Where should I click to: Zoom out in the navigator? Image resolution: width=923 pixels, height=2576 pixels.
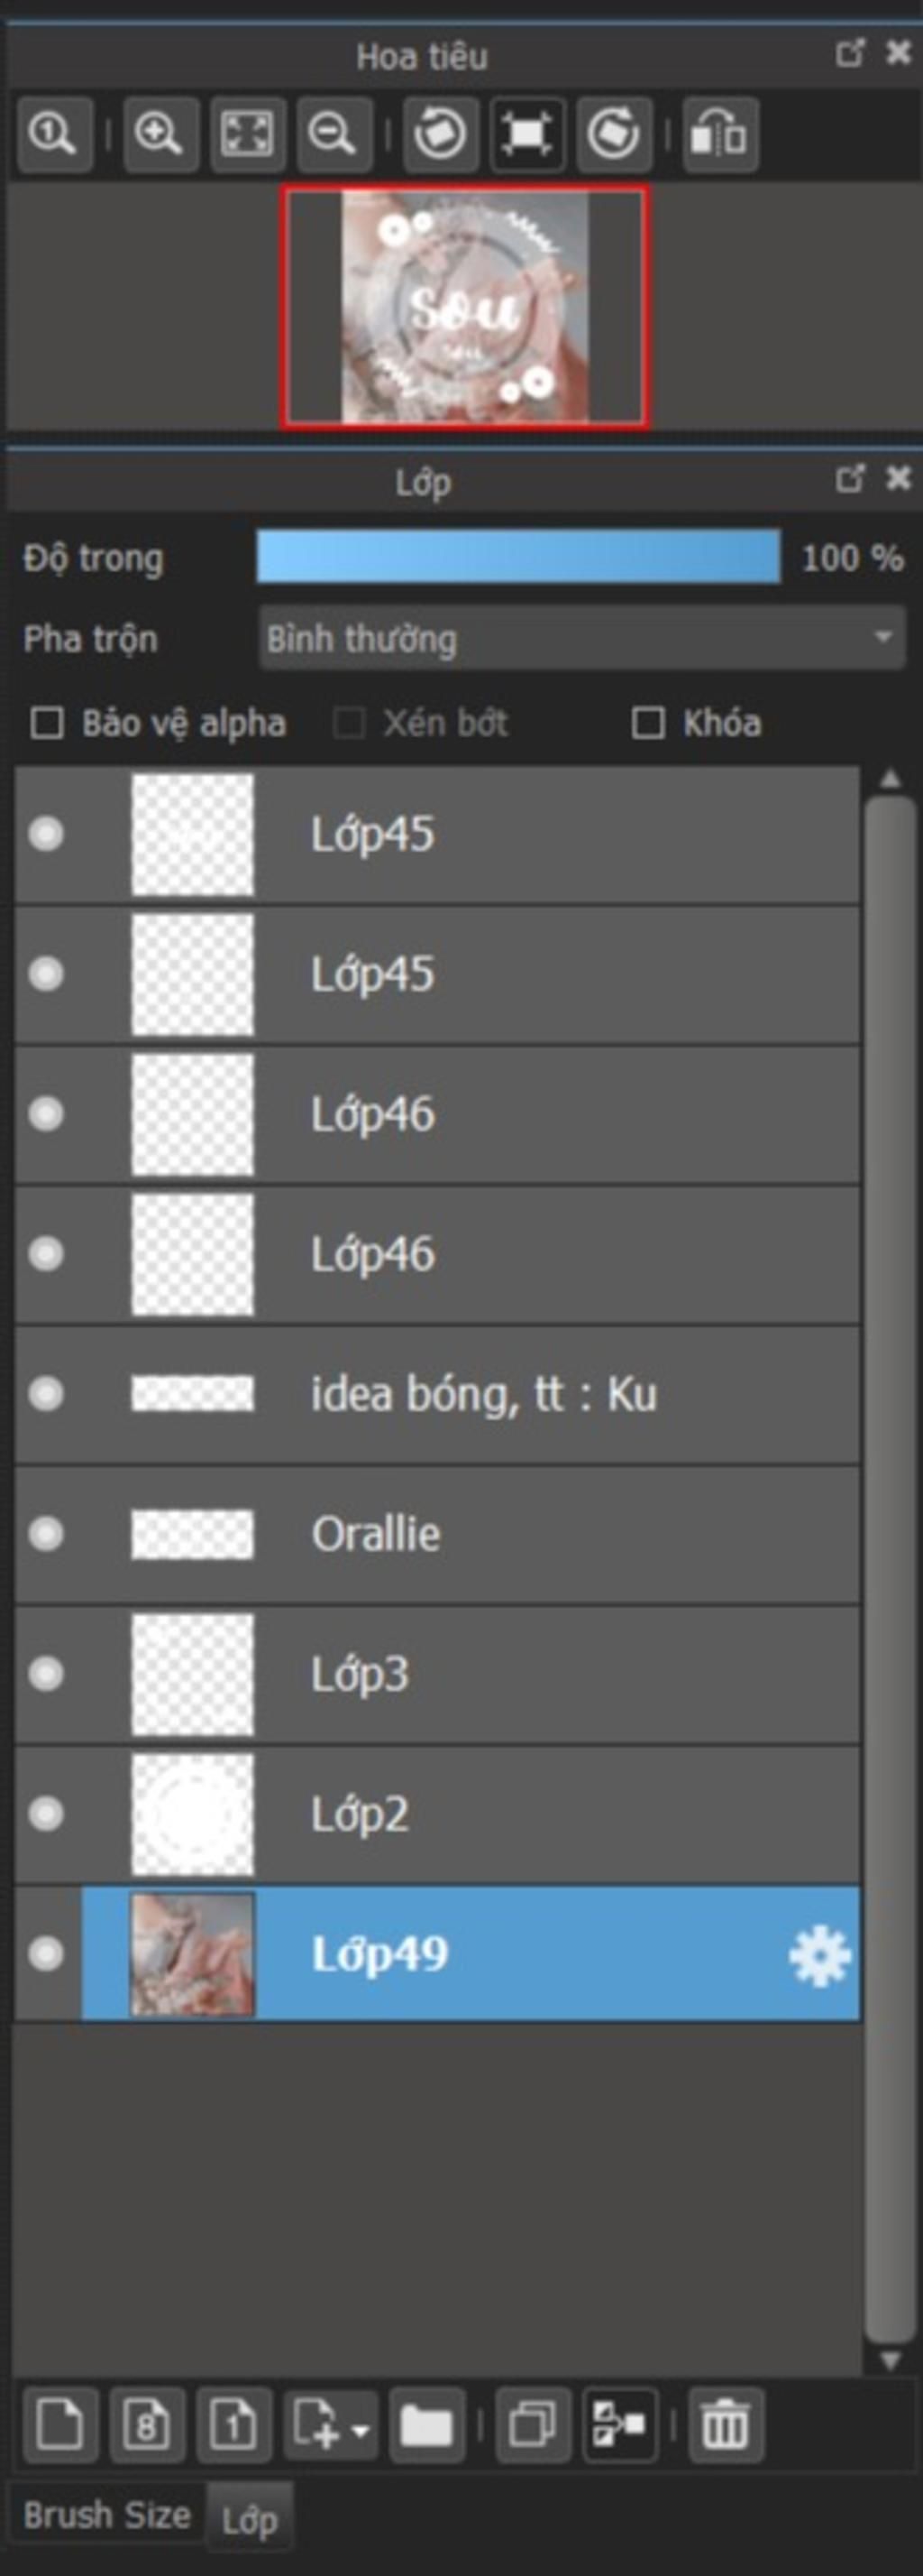[334, 134]
